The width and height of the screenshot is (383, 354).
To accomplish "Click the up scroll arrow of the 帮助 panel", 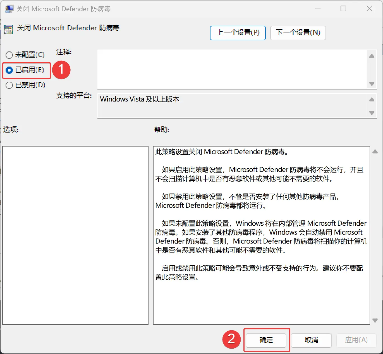I will coord(375,151).
